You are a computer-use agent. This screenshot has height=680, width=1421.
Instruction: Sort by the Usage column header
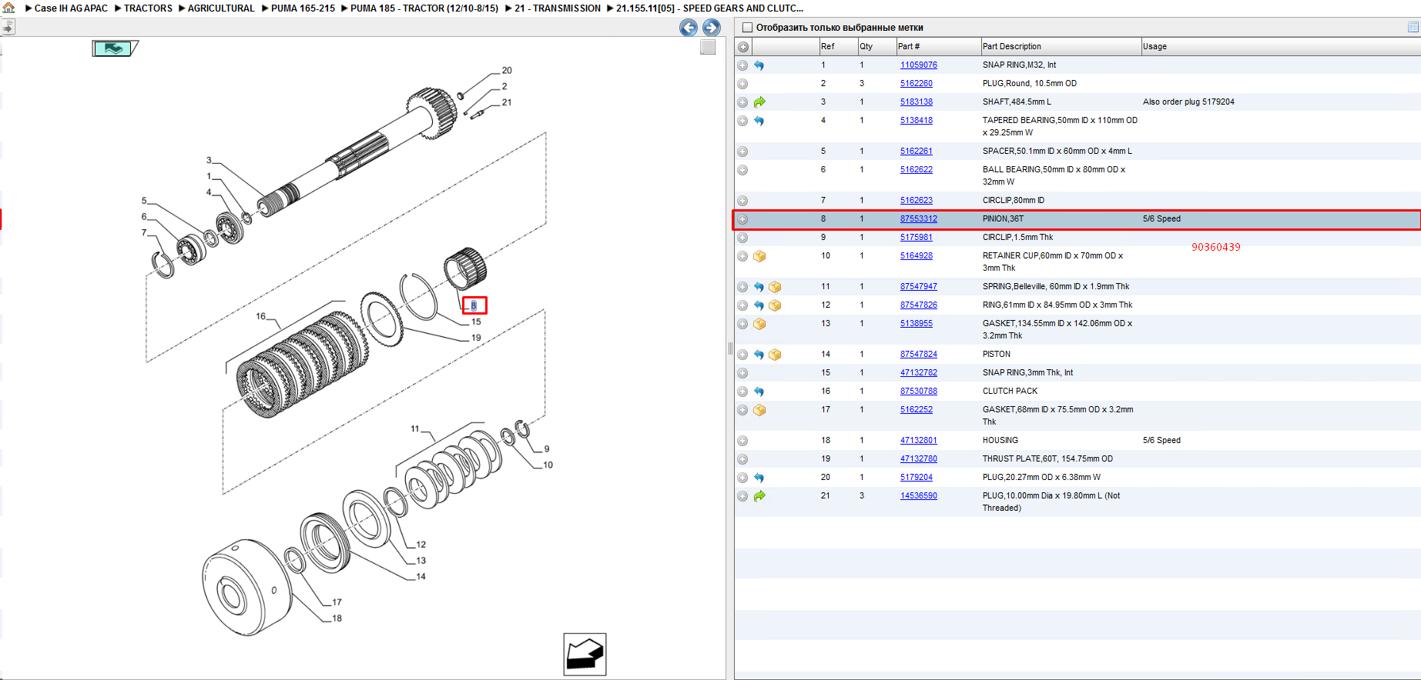[1280, 47]
